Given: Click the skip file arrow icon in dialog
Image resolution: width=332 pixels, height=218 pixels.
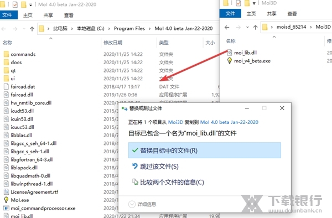Looking at the screenshot, I should pos(134,166).
